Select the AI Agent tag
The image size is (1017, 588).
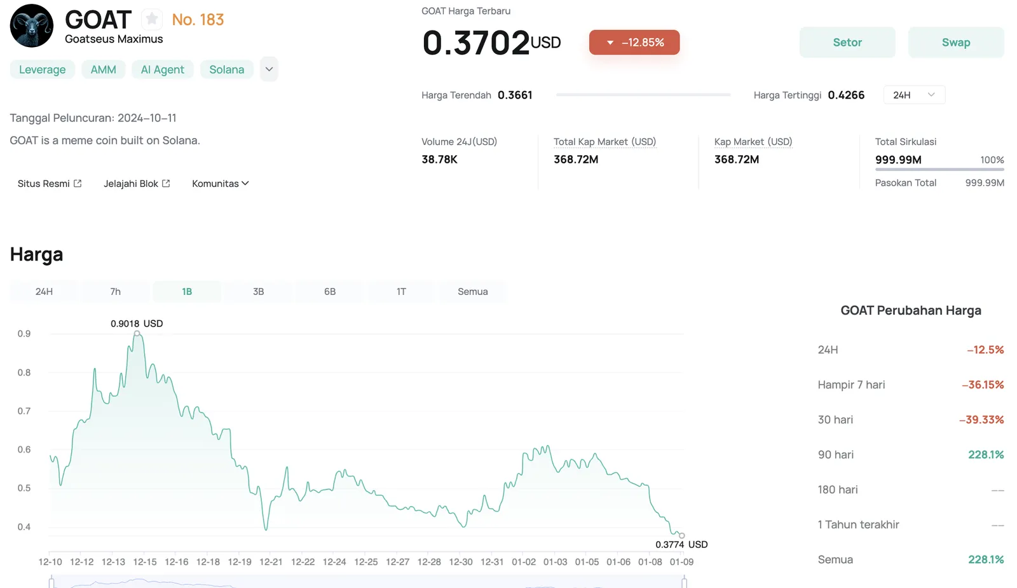(x=163, y=69)
